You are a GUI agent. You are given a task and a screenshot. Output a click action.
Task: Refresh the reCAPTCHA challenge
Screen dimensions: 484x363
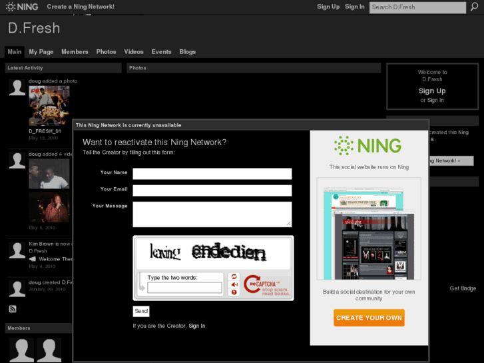(x=234, y=276)
